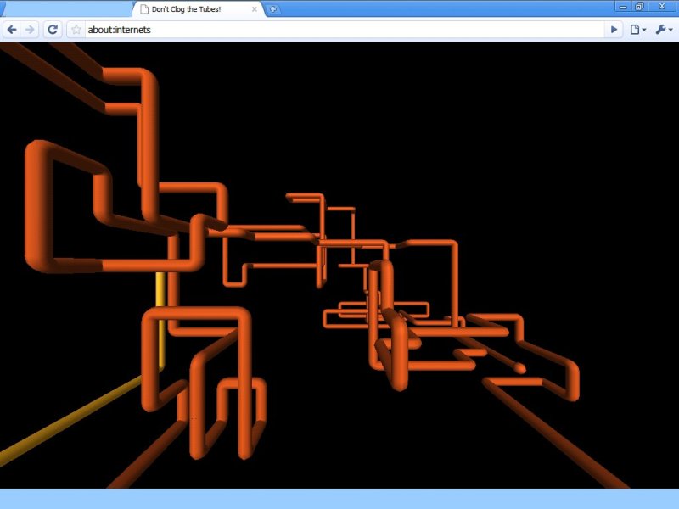Open the wrench settings menu

click(663, 29)
